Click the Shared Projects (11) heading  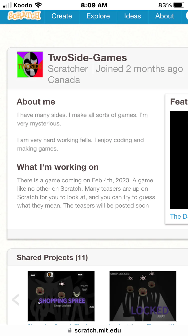[x=52, y=257]
